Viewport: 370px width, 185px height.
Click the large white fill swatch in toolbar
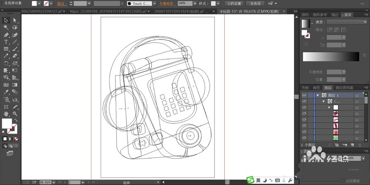pyautogui.click(x=7, y=124)
